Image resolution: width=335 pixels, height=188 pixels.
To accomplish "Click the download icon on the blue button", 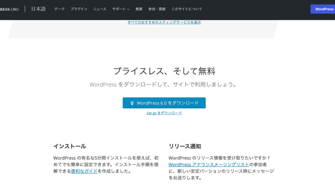I will [x=132, y=103].
